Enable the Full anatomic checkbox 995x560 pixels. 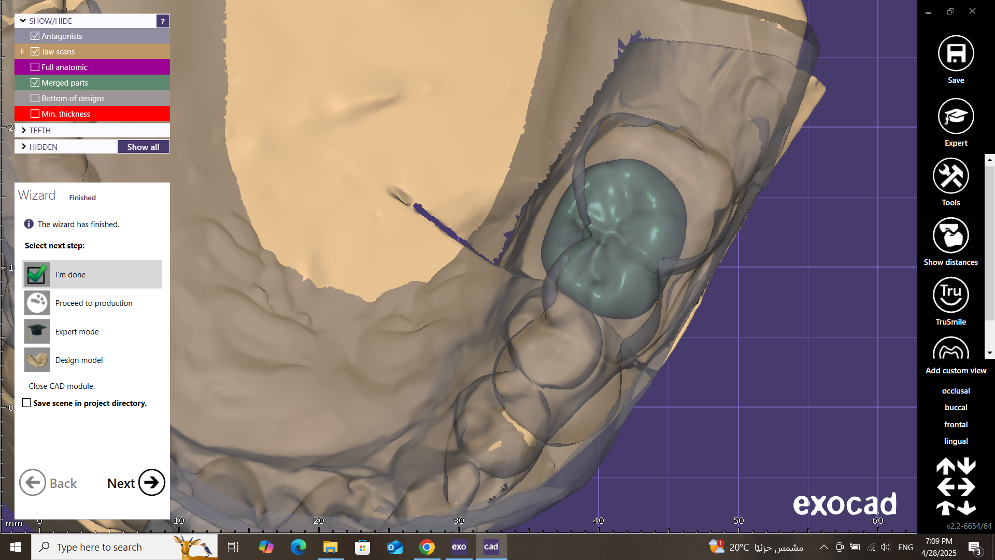[x=35, y=67]
